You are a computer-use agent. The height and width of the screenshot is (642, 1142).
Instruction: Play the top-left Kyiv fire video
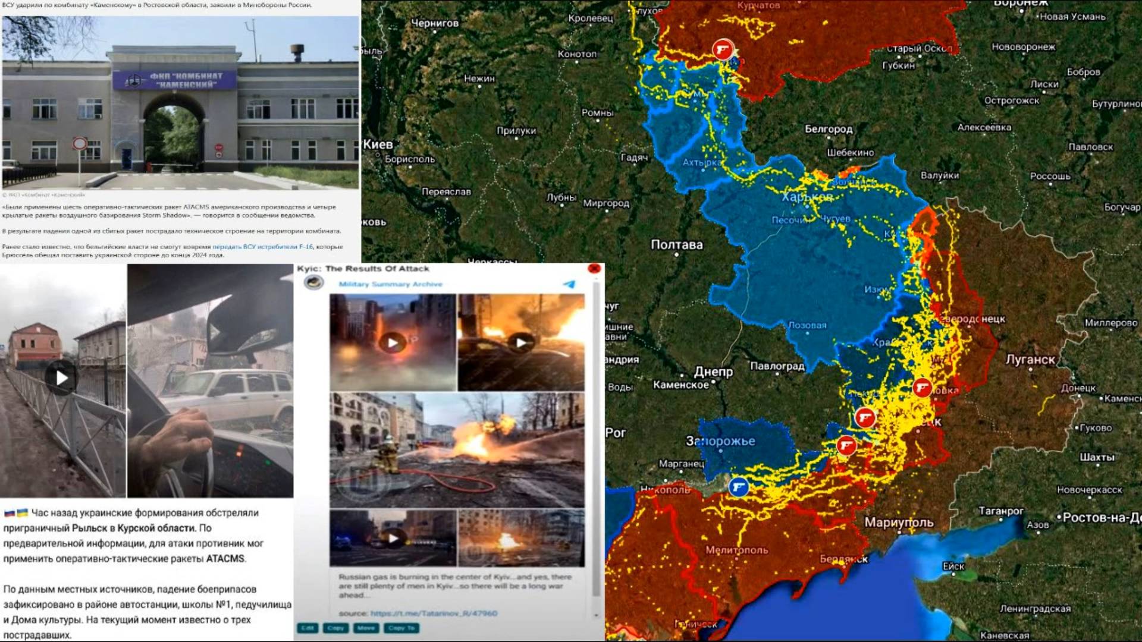[392, 342]
